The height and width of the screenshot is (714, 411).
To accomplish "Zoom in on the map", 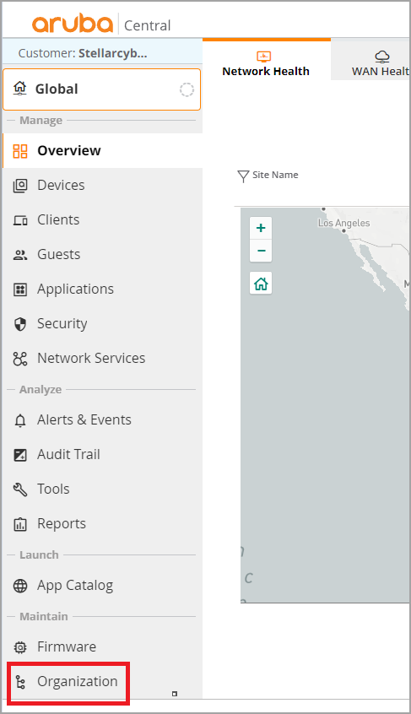I will point(261,228).
